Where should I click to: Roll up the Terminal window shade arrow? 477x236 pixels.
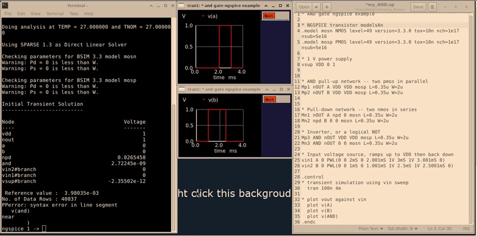point(151,6)
